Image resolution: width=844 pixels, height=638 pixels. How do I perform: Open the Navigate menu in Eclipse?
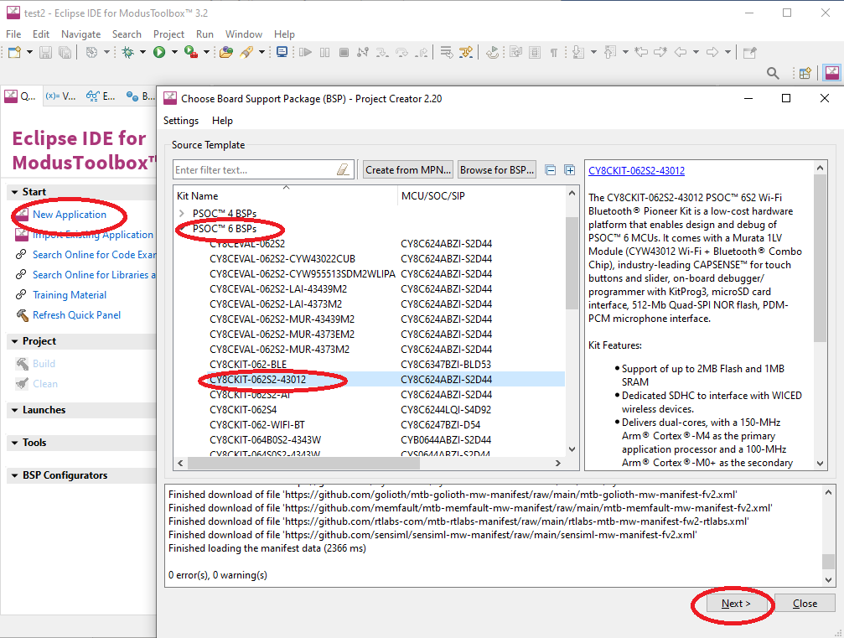(x=80, y=34)
